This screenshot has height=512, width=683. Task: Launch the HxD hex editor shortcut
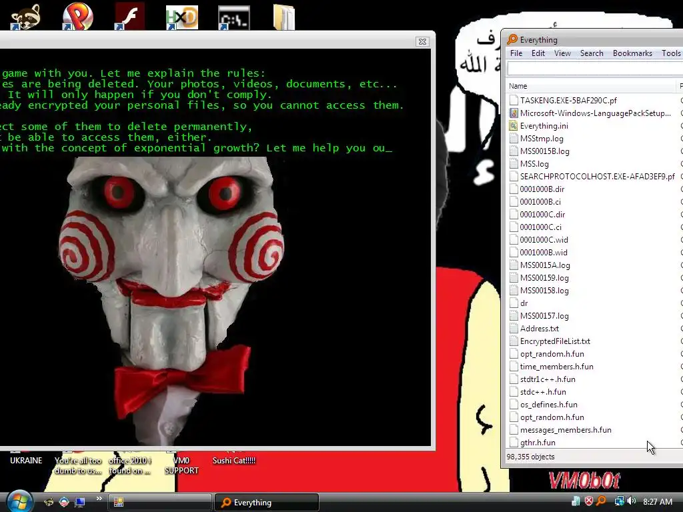point(182,17)
